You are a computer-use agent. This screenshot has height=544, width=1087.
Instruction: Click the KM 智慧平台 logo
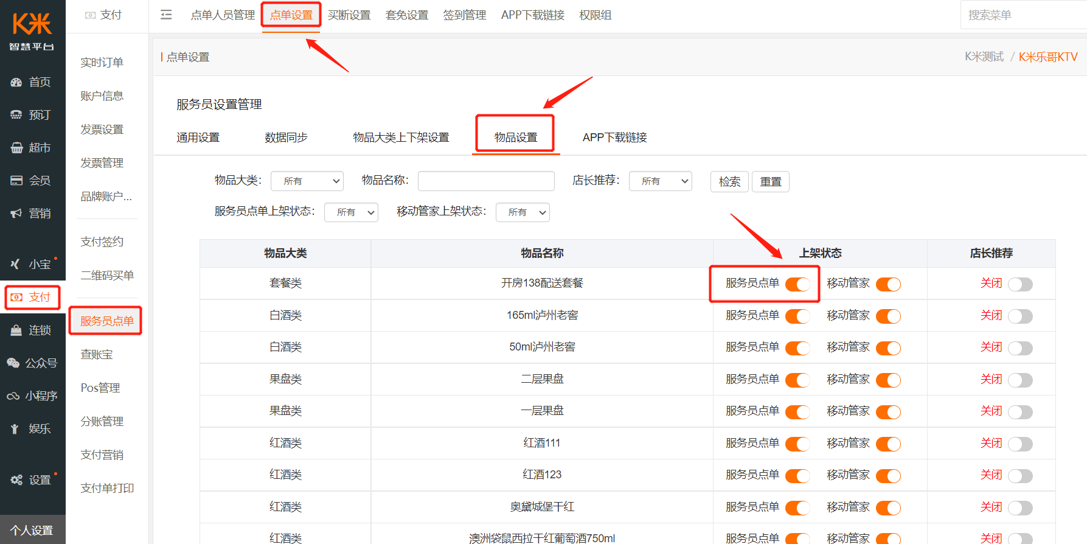(32, 31)
